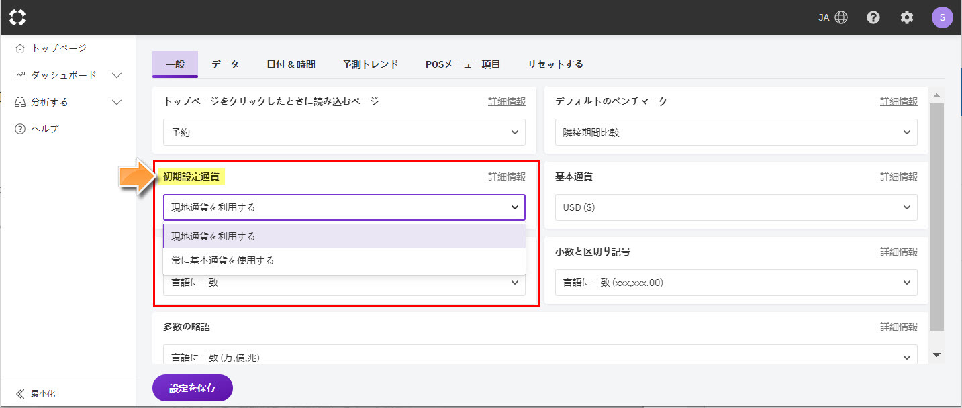Screen dimensions: 962x408
Task: Click the 基本通貨 heading text
Action: [574, 176]
